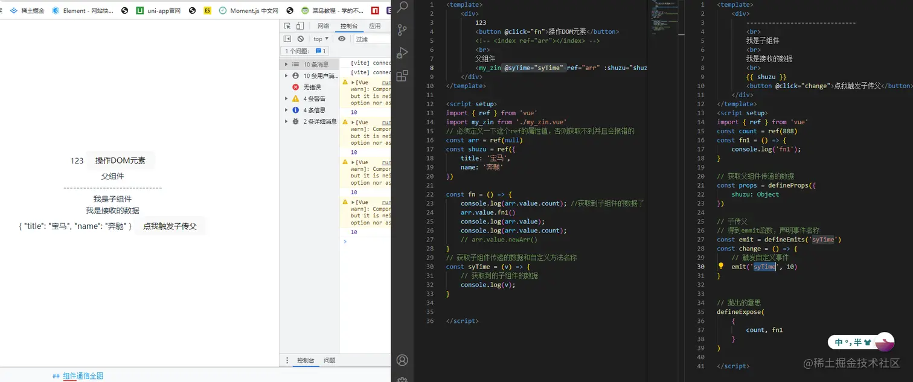913x382 pixels.
Task: Switch to the 网络 tab in DevTools
Action: tap(324, 26)
